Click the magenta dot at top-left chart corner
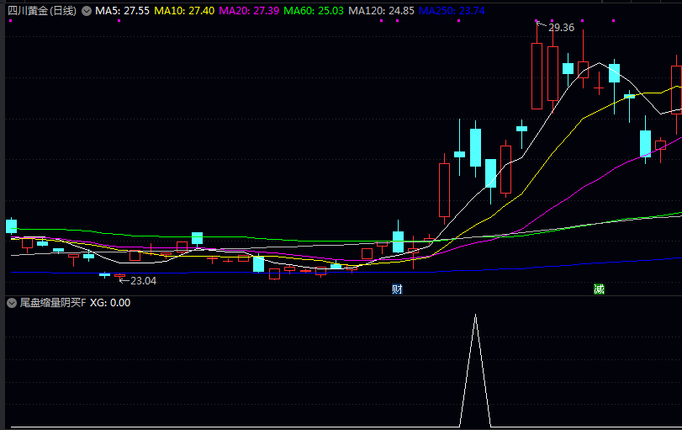This screenshot has width=682, height=430. pos(10,20)
